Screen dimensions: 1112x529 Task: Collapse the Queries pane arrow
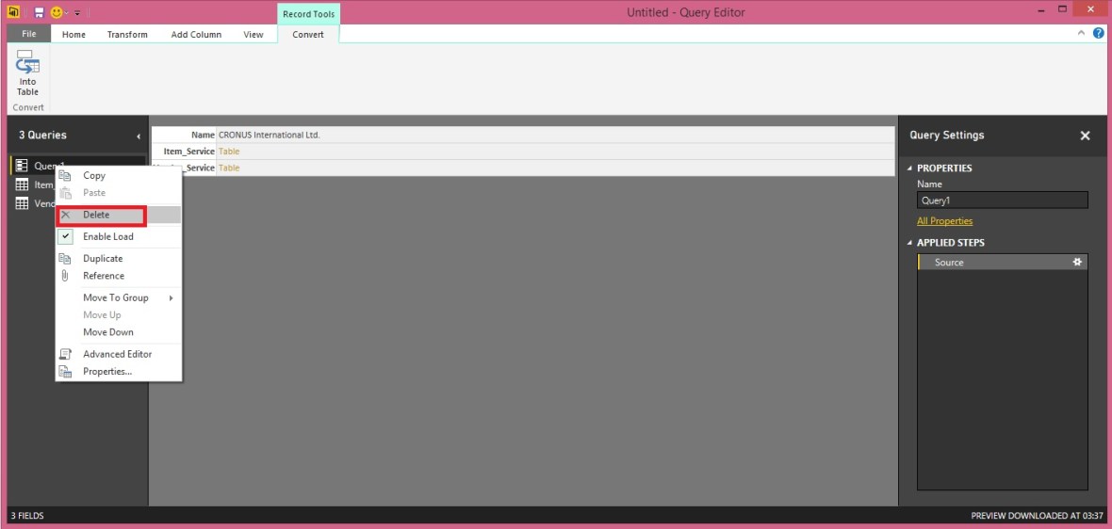(x=139, y=136)
